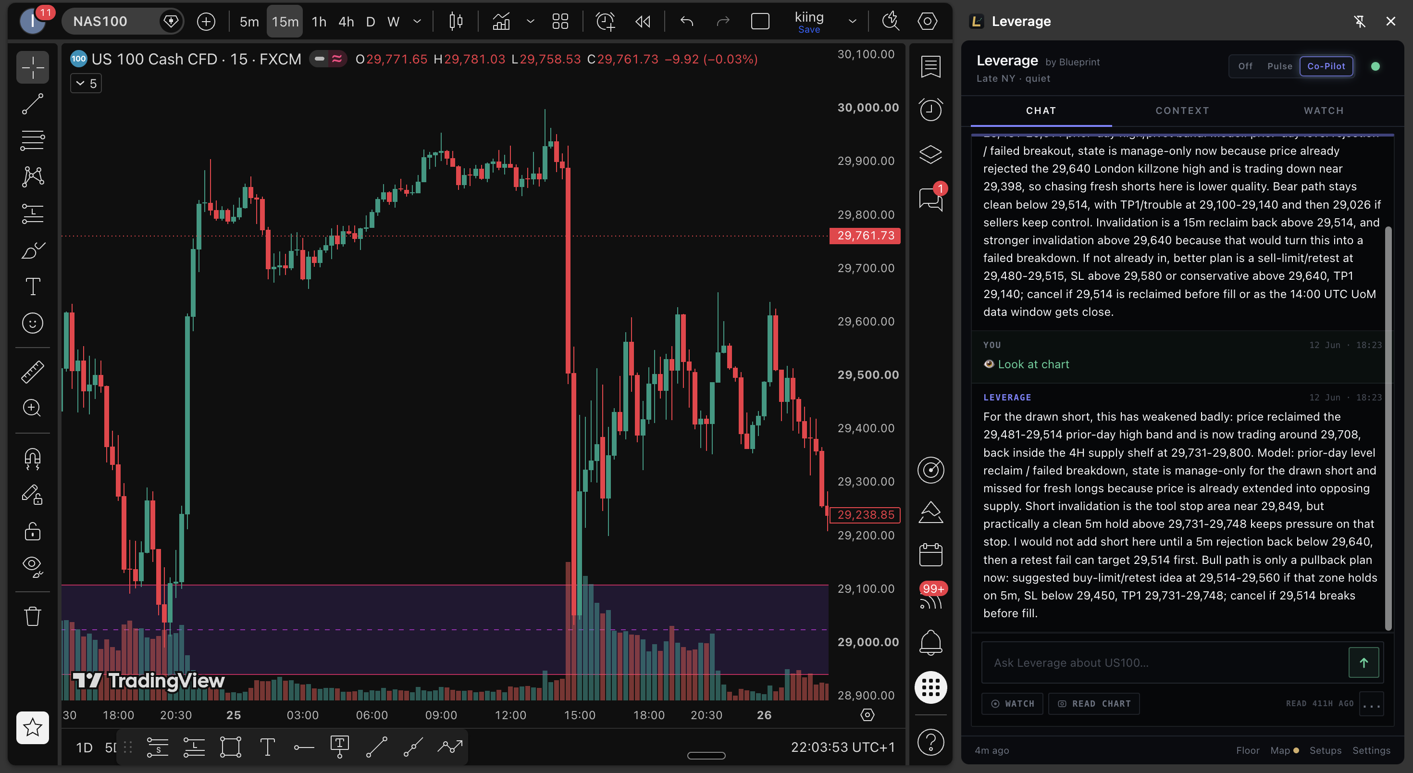Viewport: 1413px width, 773px height.
Task: Open the notifications bell icon
Action: pos(930,643)
